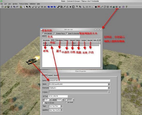Click the Search field in Item List
The image size is (142, 115).
(x=64, y=37)
